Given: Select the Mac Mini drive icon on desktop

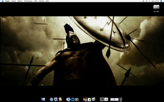Looking at the screenshot, I should click(156, 7).
